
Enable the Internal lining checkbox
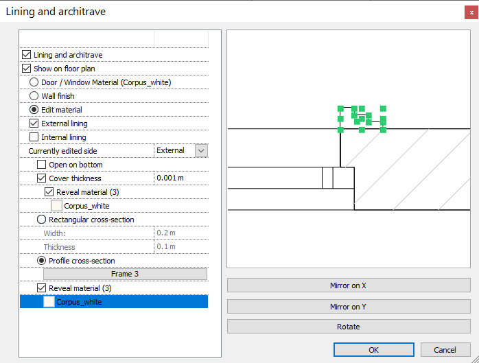[x=34, y=137]
